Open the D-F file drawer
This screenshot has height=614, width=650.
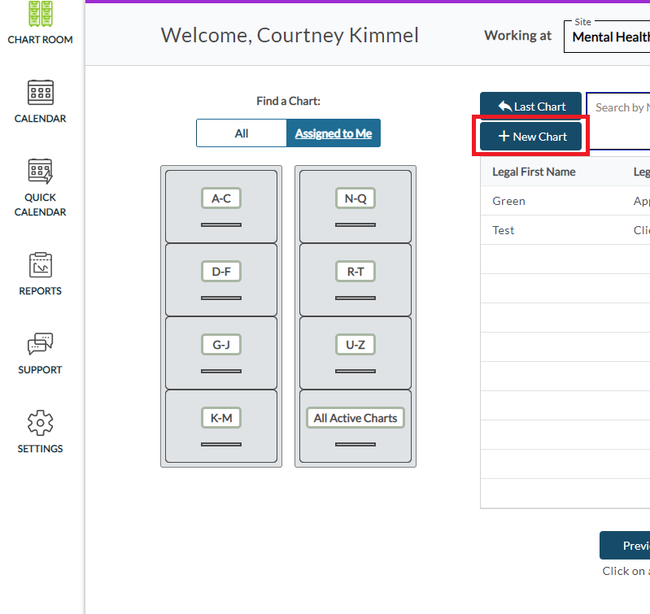(221, 279)
